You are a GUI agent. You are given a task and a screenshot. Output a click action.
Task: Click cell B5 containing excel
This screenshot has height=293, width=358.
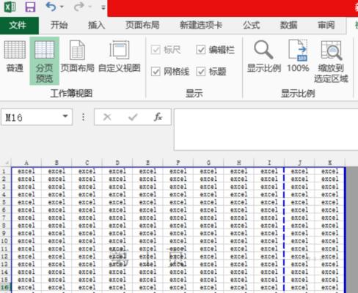[56, 202]
